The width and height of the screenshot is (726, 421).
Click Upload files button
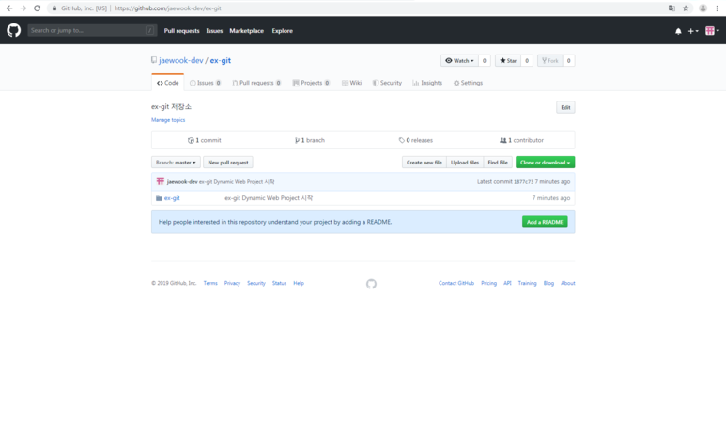tap(465, 163)
